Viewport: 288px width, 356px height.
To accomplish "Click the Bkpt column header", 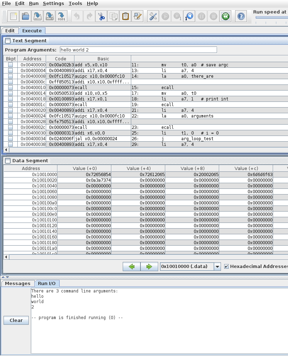I will point(11,59).
